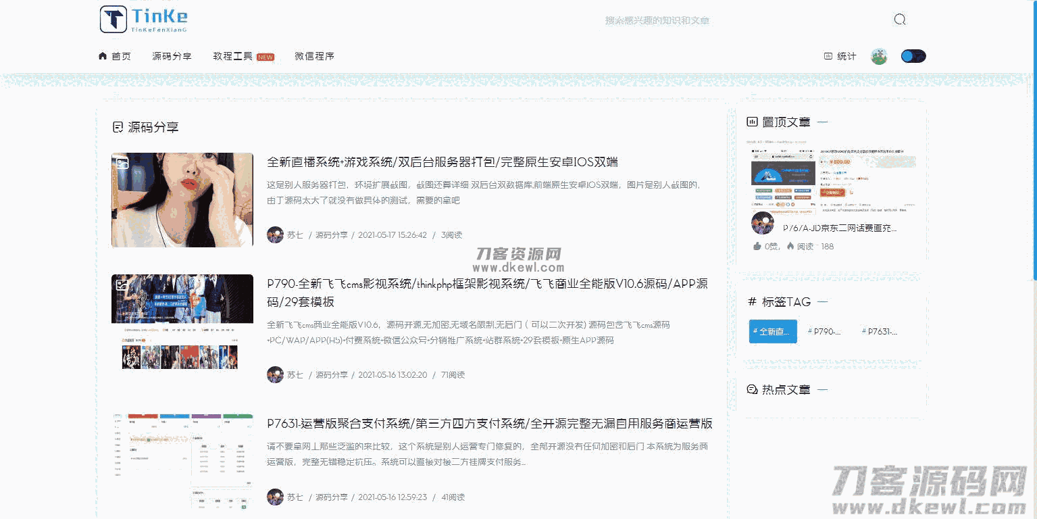This screenshot has height=519, width=1037.
Task: Click the 2021-05-16 13:02:20 timestamp
Action: click(393, 375)
